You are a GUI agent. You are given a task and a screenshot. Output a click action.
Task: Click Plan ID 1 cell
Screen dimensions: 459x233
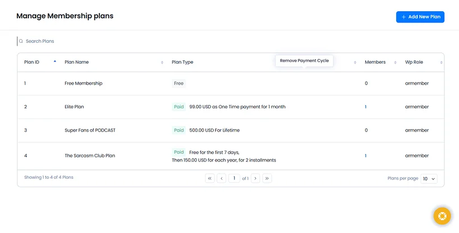[x=25, y=83]
